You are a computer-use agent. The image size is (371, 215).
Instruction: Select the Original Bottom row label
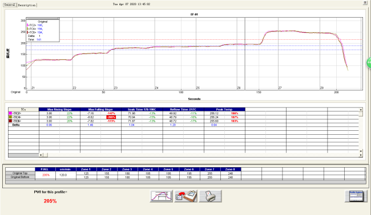pyautogui.click(x=20, y=177)
